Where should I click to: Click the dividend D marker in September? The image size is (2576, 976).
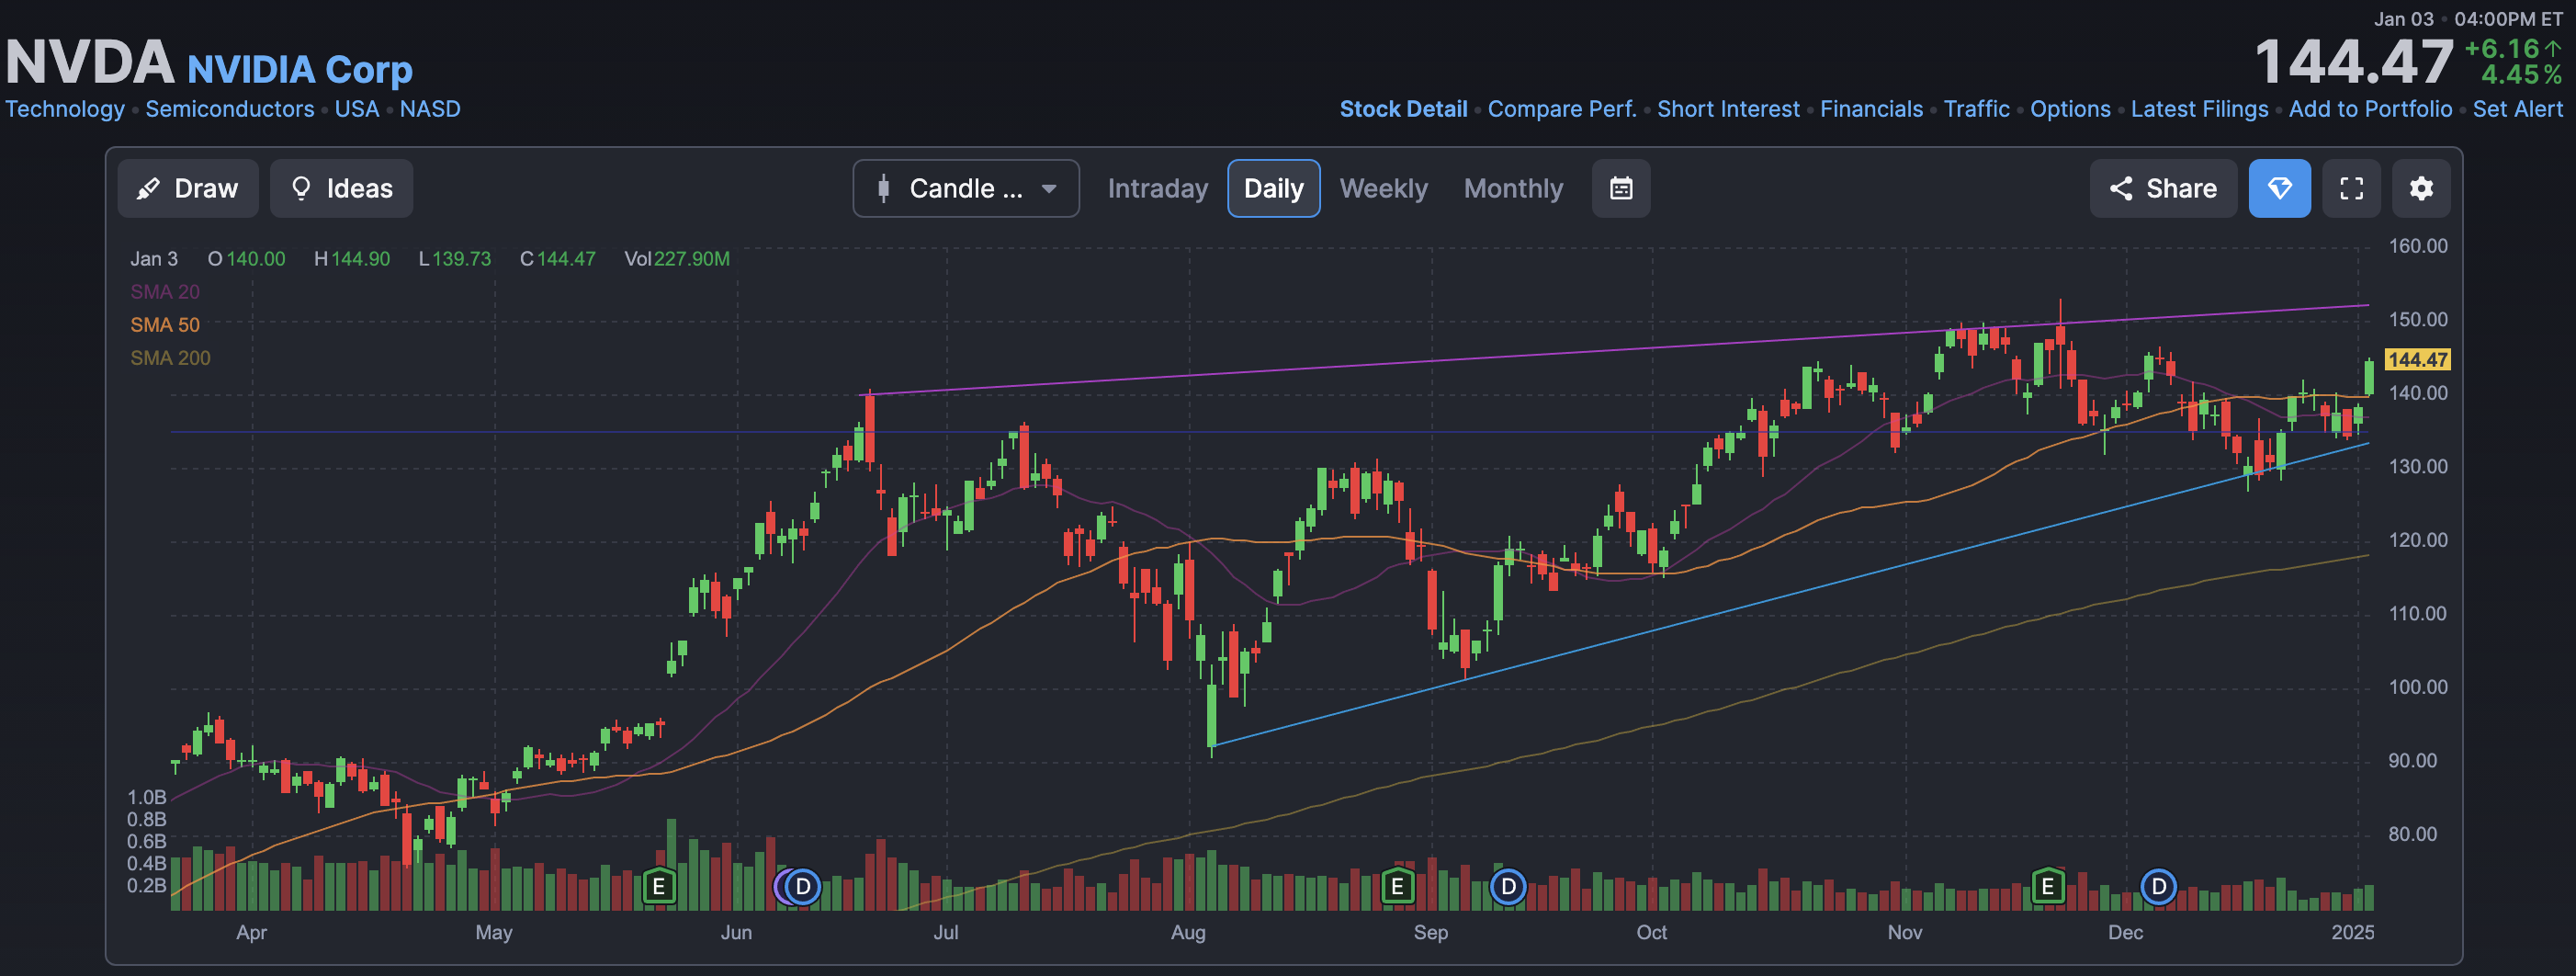[1508, 886]
